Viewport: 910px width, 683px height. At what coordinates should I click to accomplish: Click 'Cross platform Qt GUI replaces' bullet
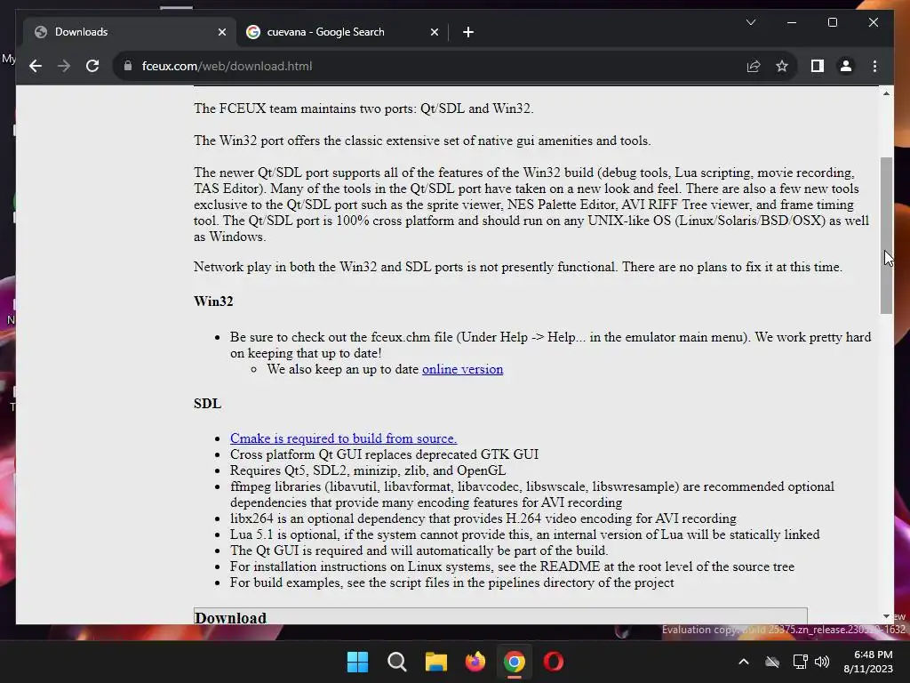384,454
